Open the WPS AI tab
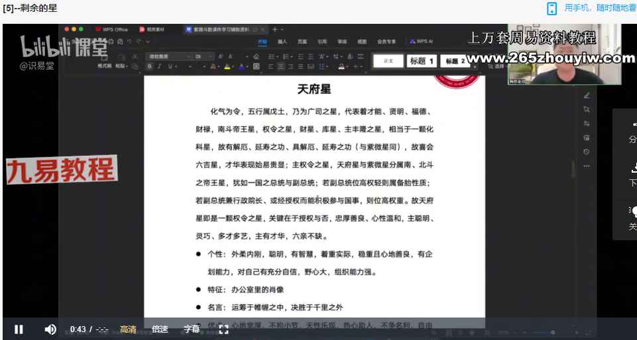This screenshot has height=340, width=637. (x=422, y=41)
